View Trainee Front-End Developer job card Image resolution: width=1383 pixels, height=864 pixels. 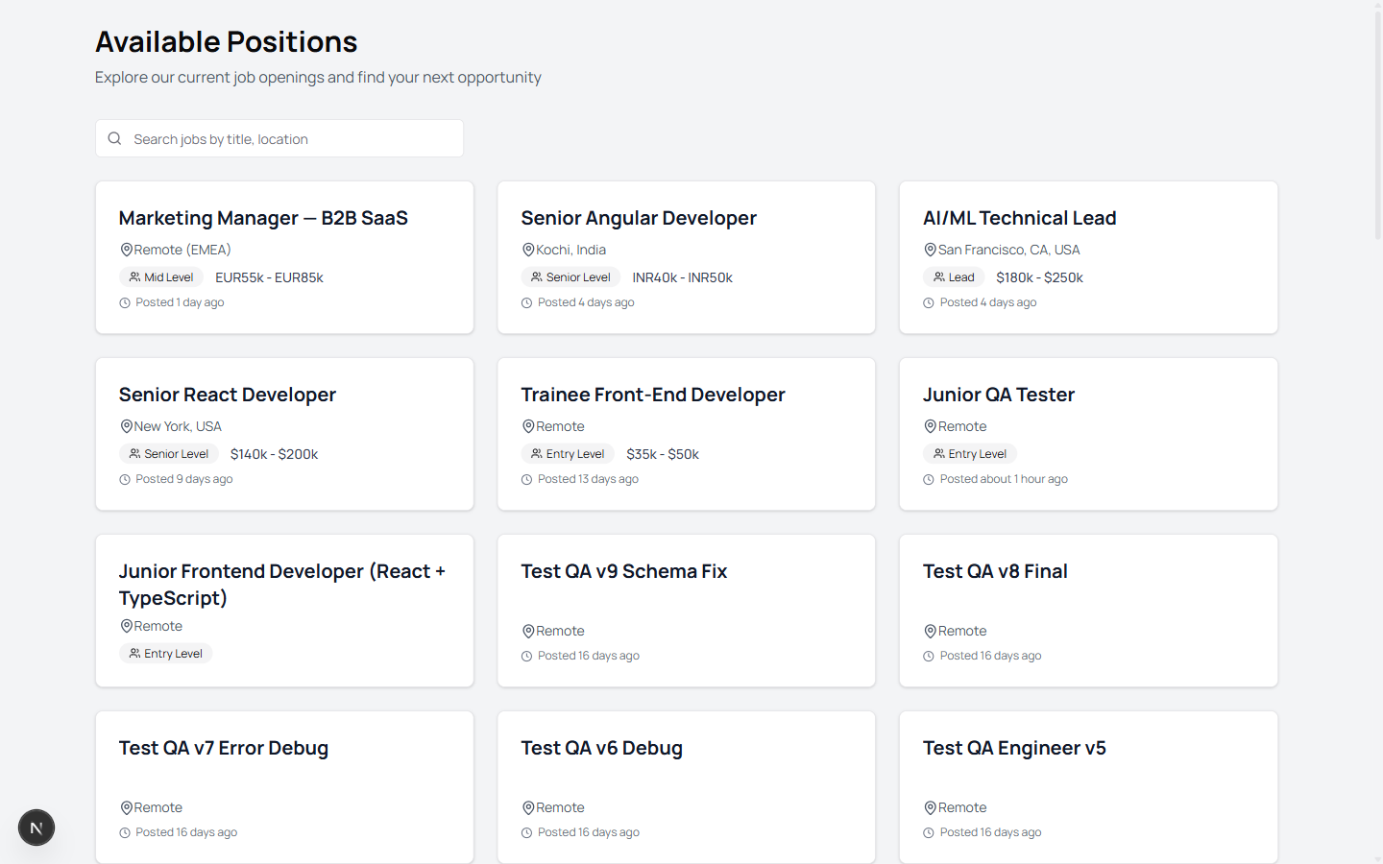653,396
